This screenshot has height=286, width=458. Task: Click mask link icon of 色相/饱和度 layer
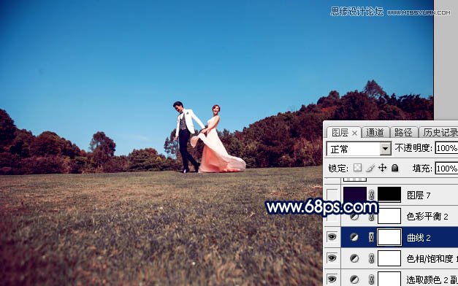click(x=371, y=258)
